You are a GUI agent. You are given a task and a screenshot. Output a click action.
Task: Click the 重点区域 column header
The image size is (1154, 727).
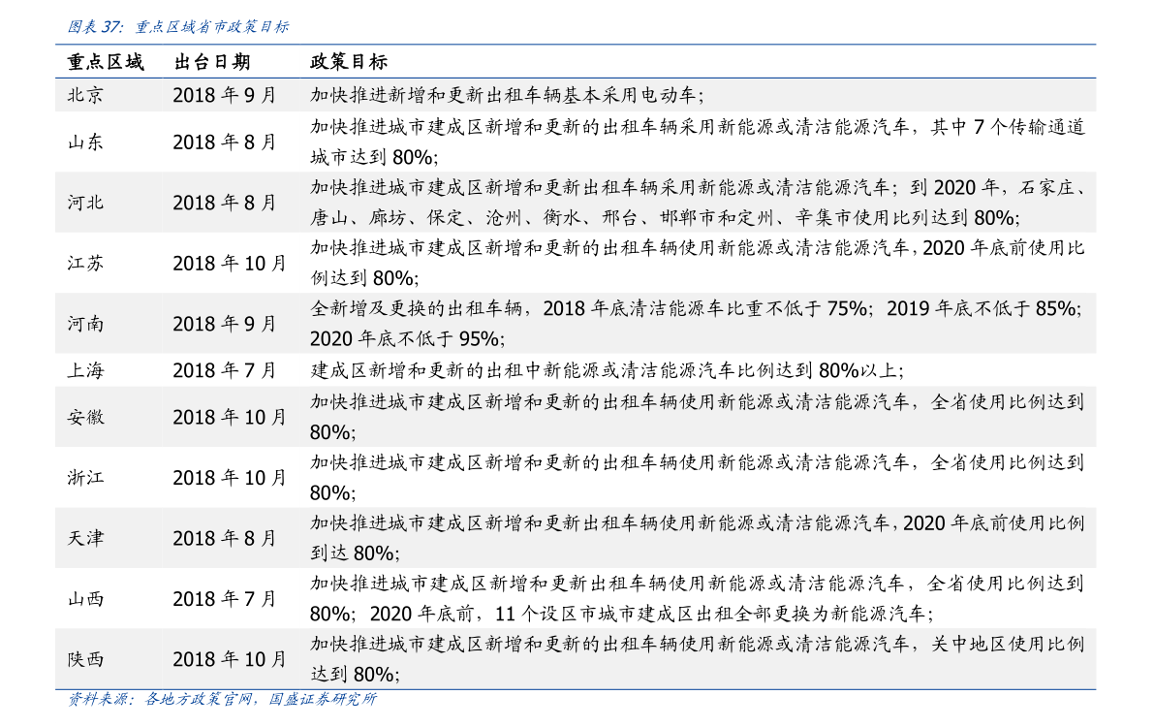[106, 62]
